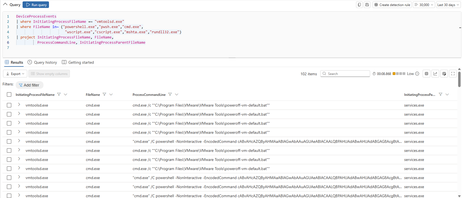The width and height of the screenshot is (462, 198).
Task: Check the second result row checkbox
Action: pyautogui.click(x=9, y=114)
